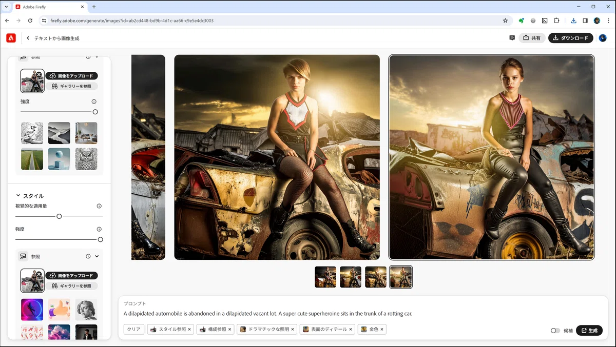The width and height of the screenshot is (616, 347).
Task: Show info for the style 参照 section
Action: point(88,256)
